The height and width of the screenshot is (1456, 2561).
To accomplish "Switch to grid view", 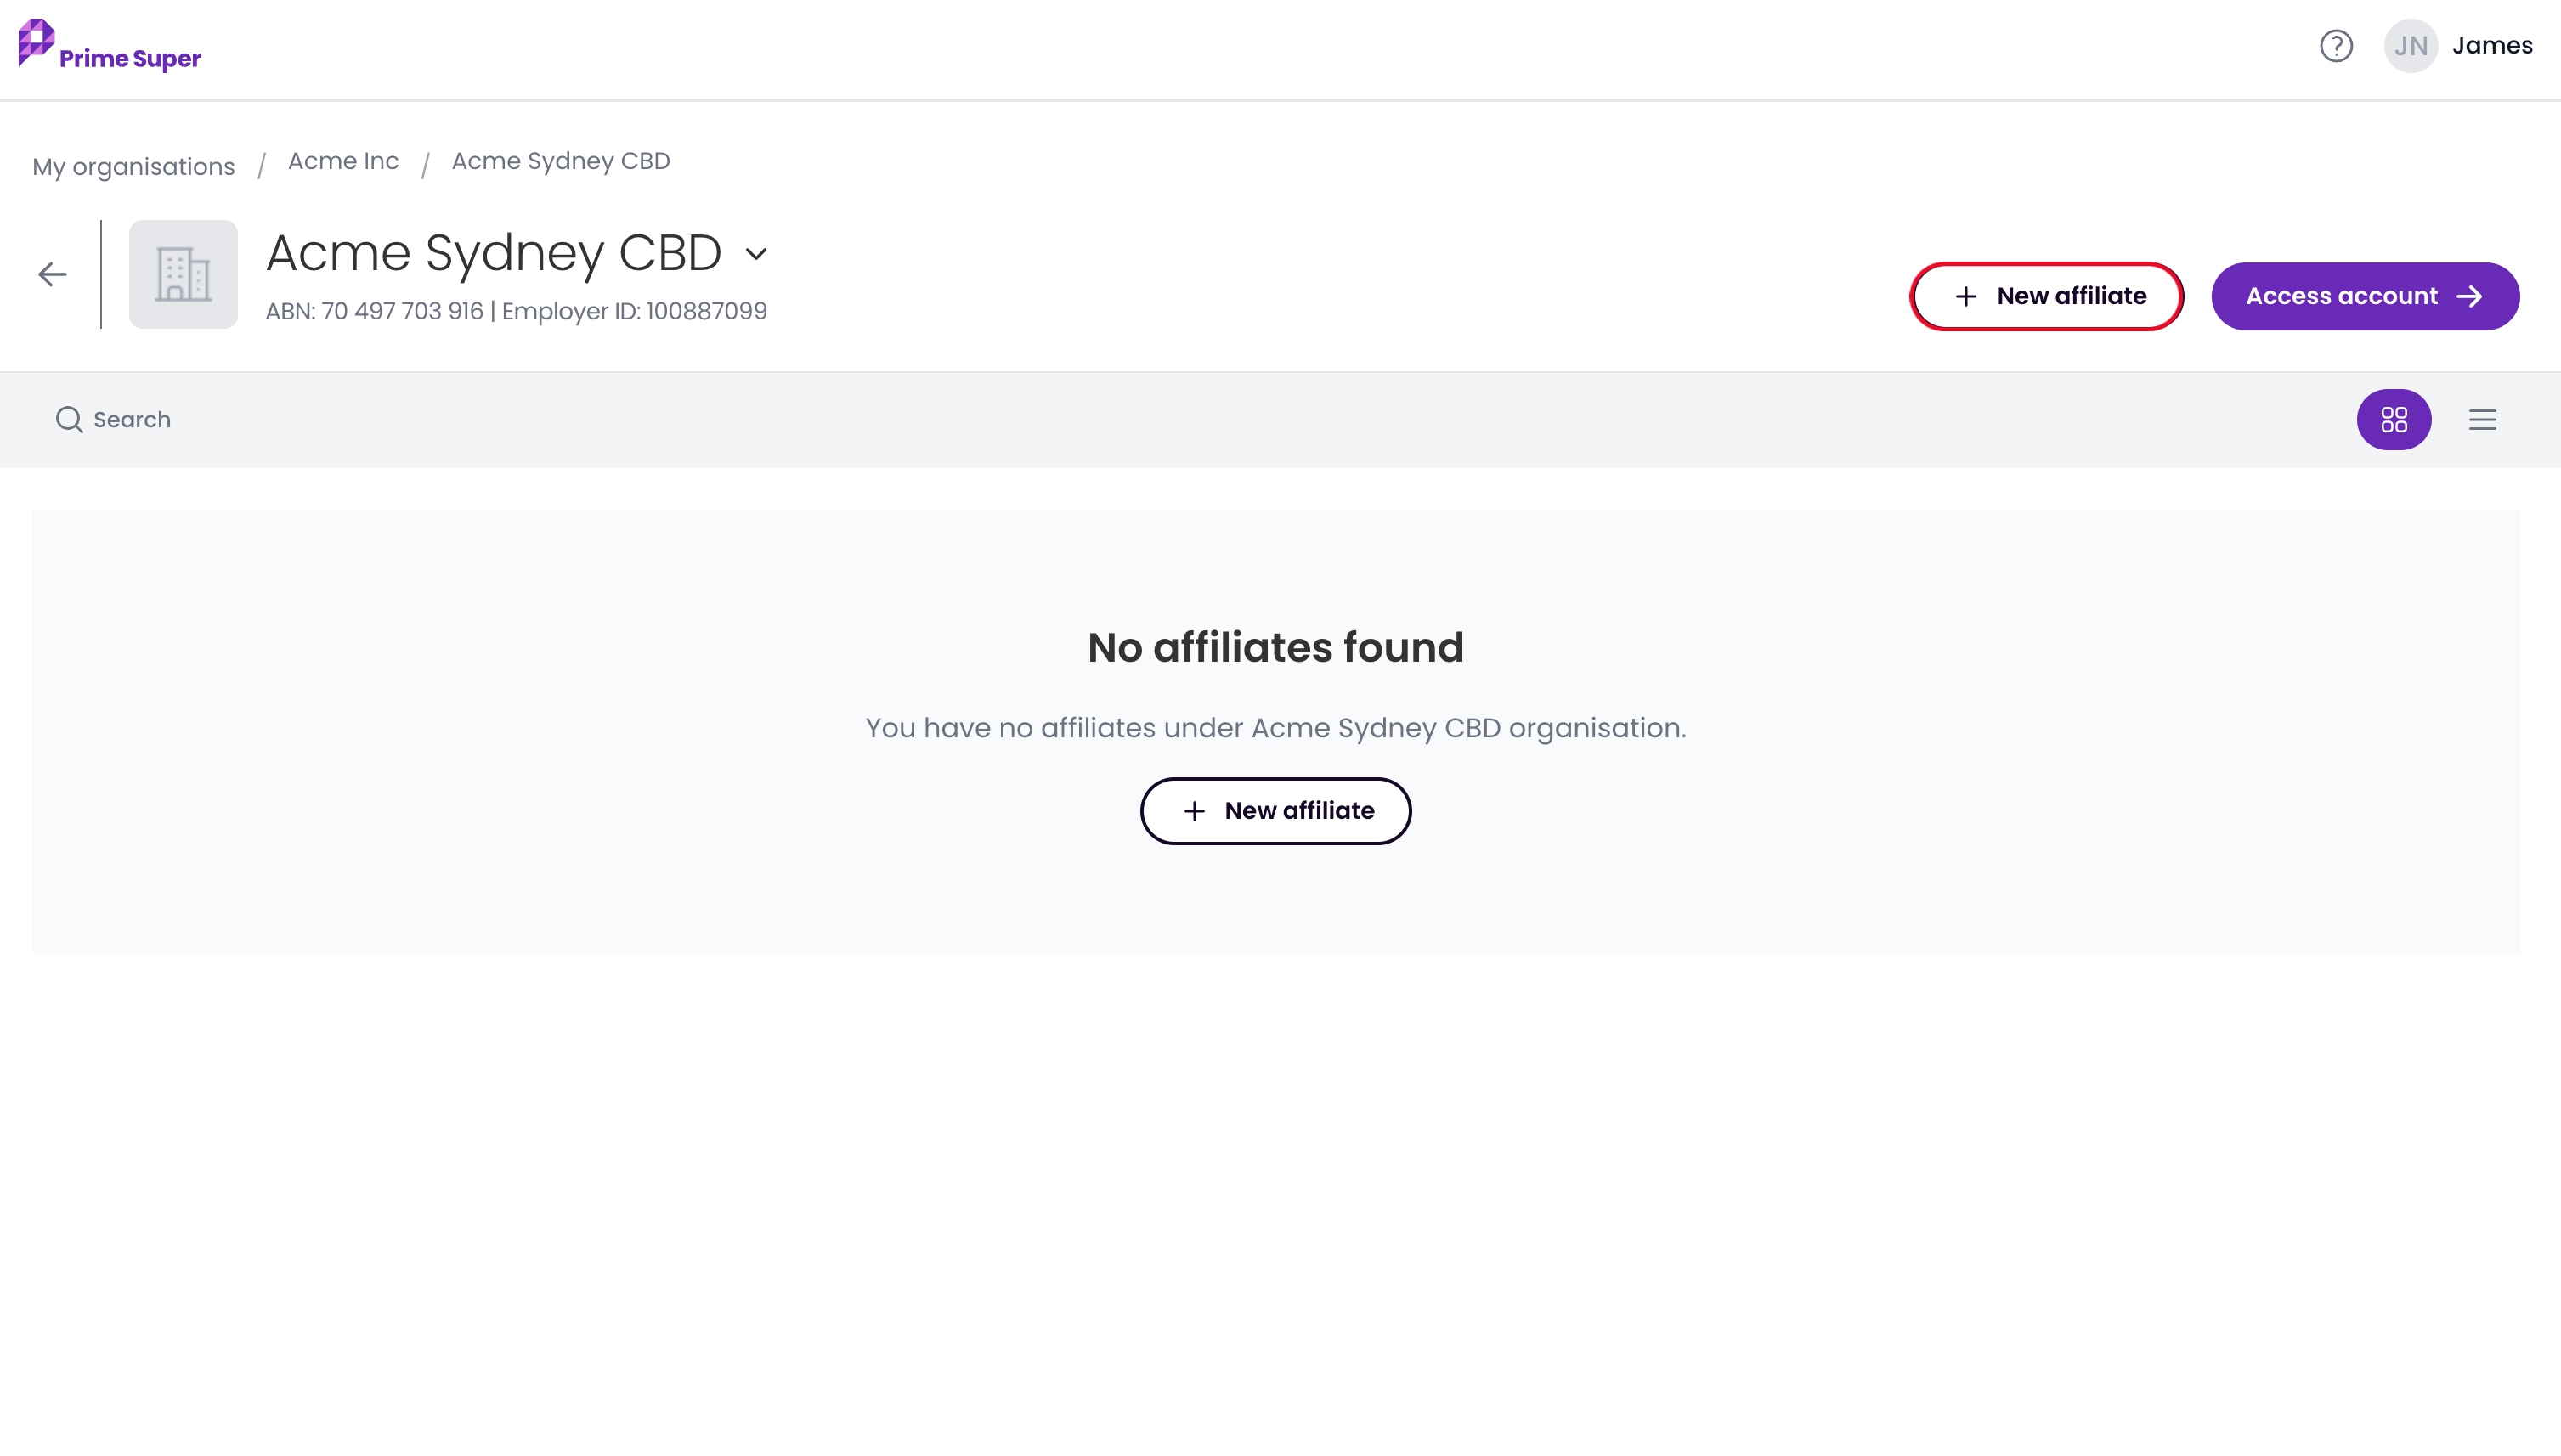I will (x=2394, y=419).
